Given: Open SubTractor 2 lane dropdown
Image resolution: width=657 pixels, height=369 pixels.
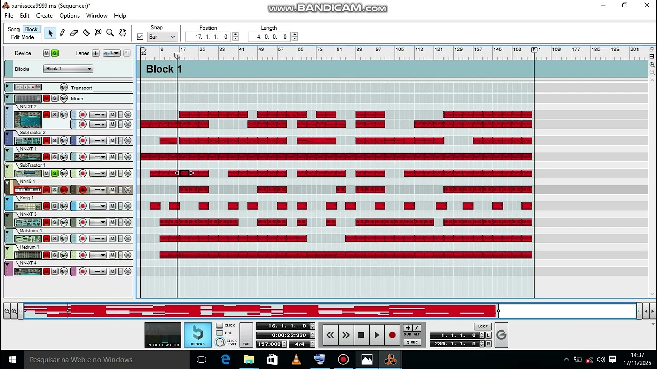Looking at the screenshot, I should tap(98, 140).
